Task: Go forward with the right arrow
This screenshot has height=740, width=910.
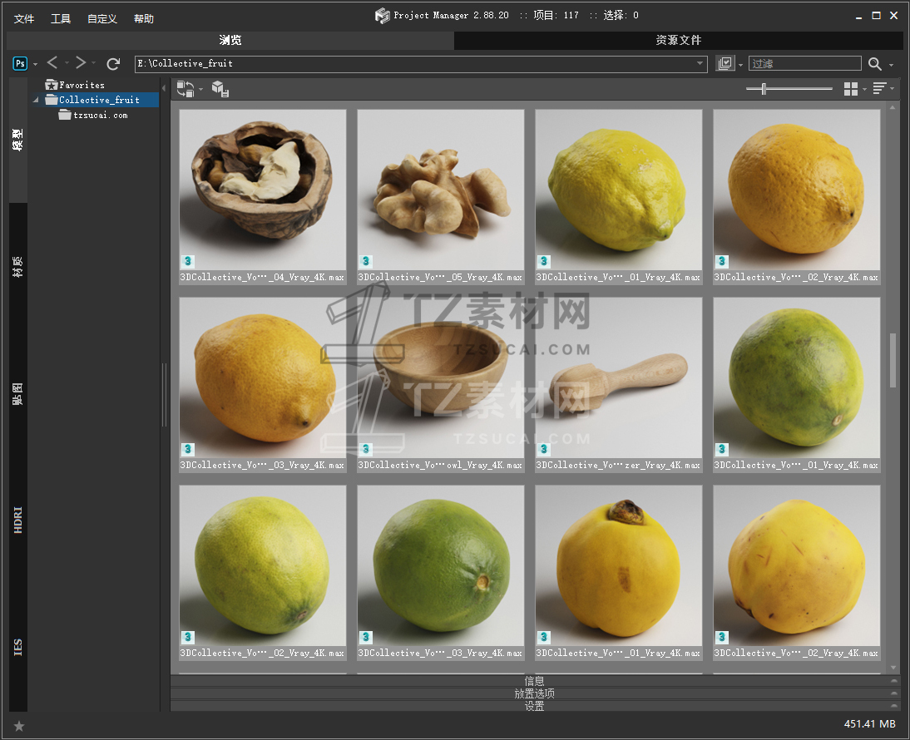Action: [x=81, y=63]
